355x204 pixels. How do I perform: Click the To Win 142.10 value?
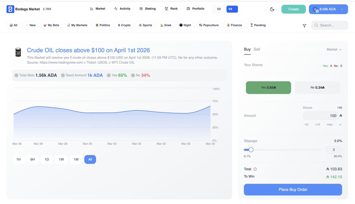tap(334, 177)
